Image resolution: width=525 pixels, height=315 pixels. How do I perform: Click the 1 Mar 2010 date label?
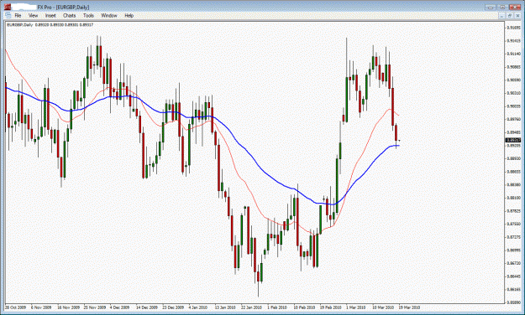(355, 307)
